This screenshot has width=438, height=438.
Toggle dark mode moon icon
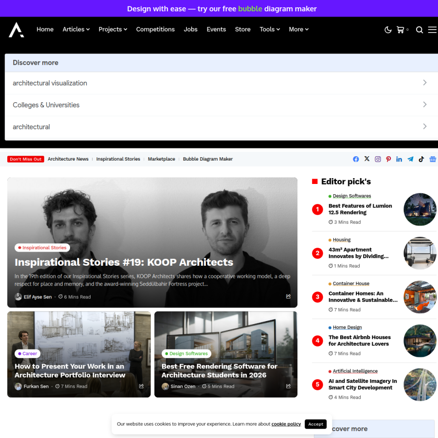click(x=388, y=30)
